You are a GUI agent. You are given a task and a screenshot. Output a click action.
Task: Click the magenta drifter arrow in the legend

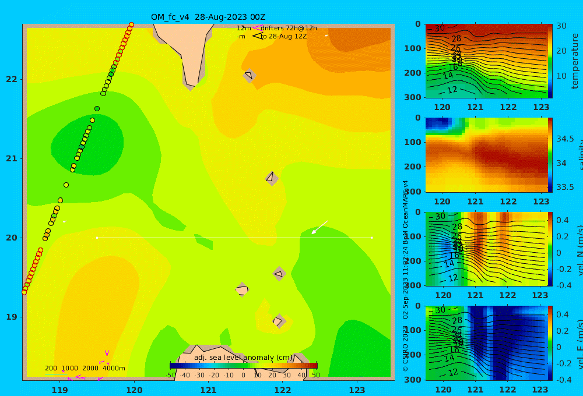257,28
